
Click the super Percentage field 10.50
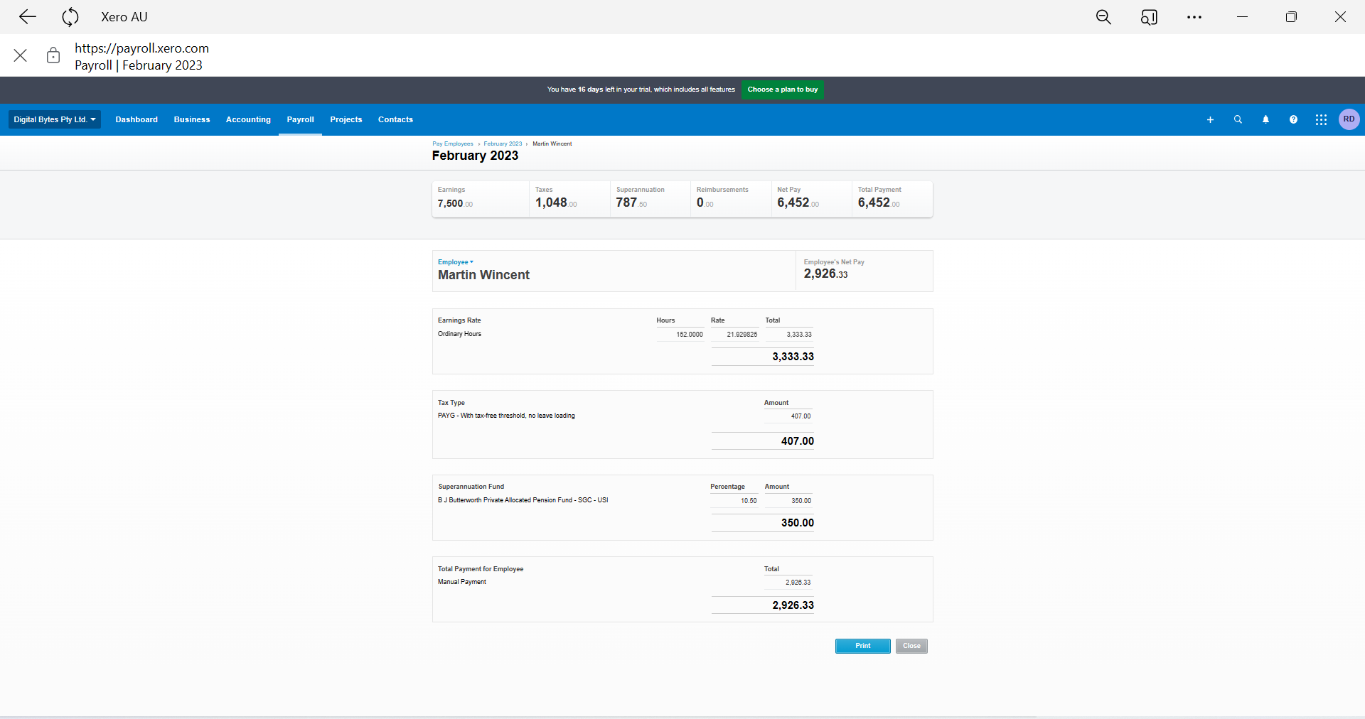tap(734, 501)
